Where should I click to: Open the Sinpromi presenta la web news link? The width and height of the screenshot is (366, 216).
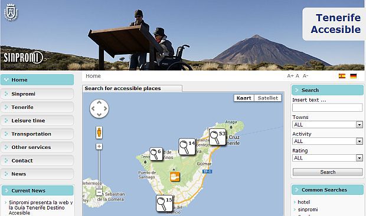[41, 208]
